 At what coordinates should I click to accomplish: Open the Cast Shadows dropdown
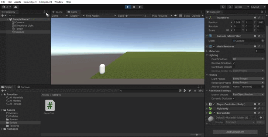(248, 59)
